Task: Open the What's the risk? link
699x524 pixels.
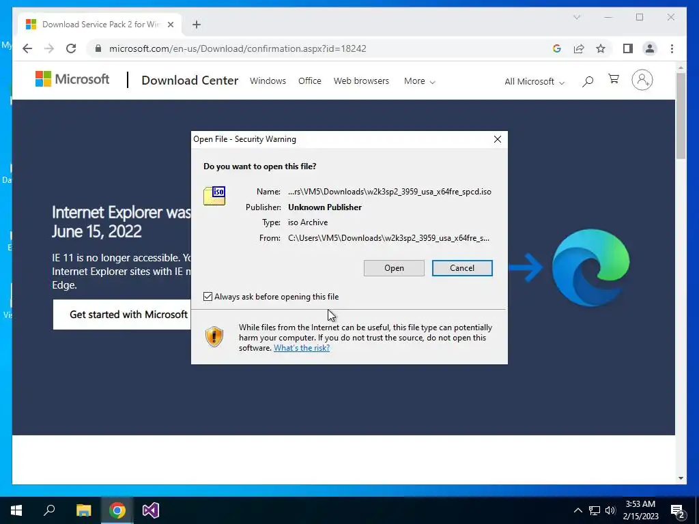Action: (302, 348)
